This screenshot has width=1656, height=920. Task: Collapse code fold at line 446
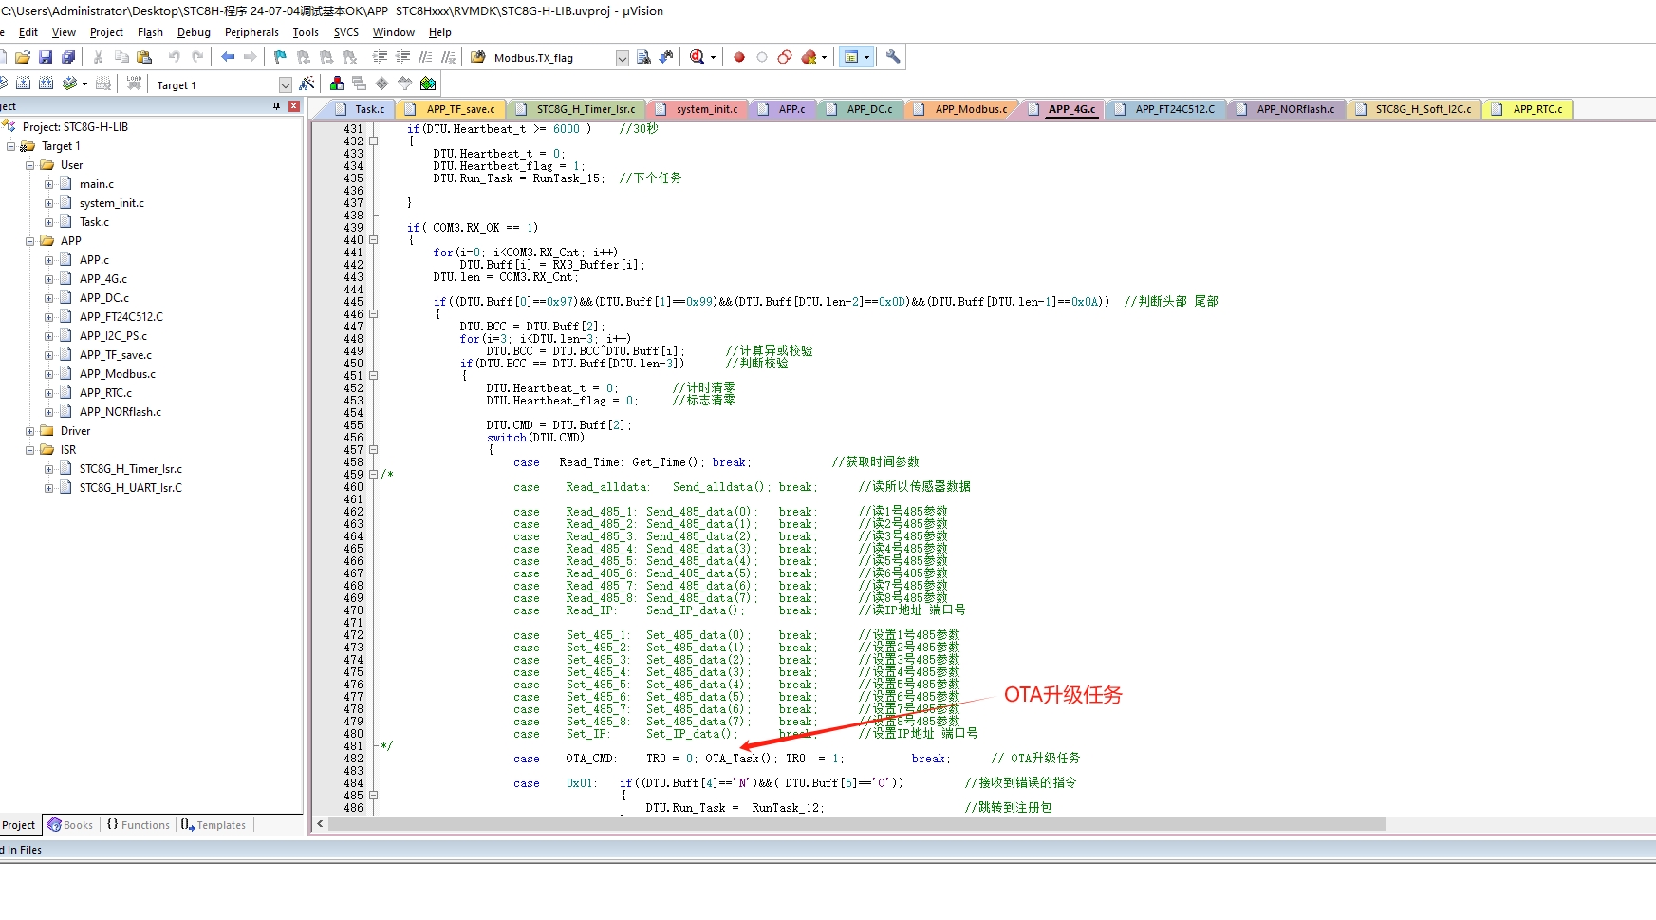click(x=373, y=313)
